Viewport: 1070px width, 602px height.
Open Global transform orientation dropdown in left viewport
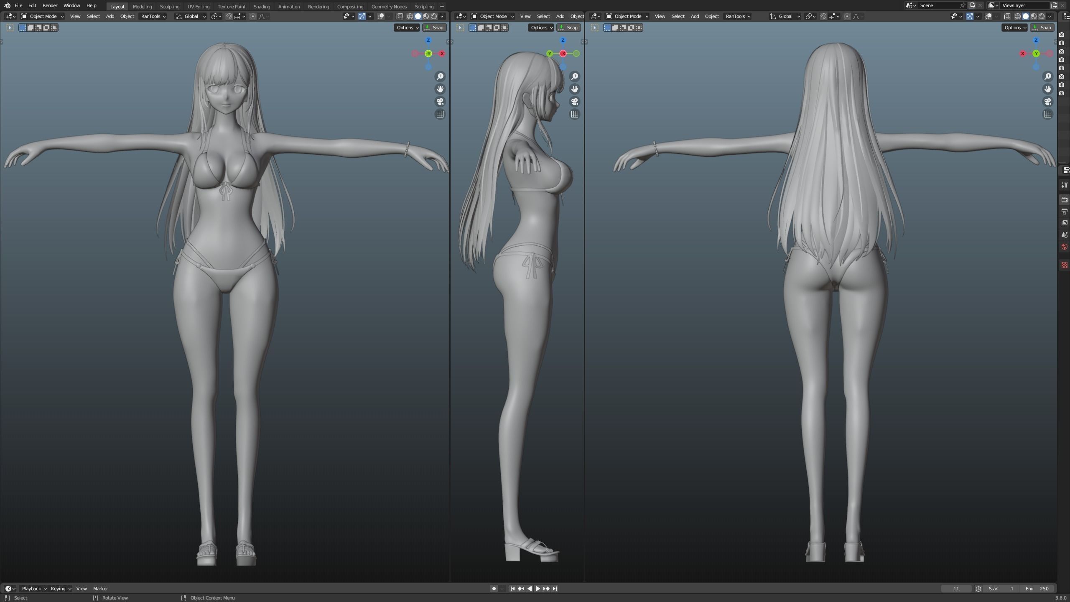191,16
